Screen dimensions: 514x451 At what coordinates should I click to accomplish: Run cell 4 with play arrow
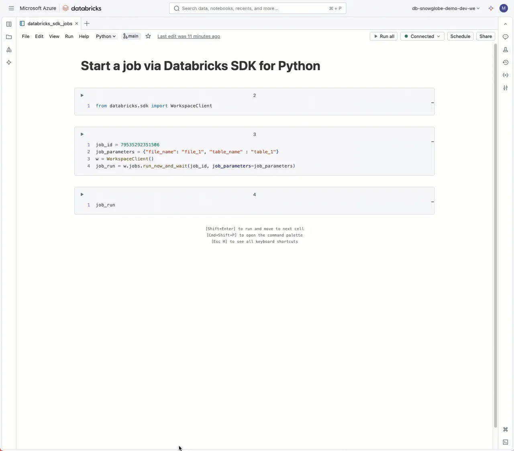coord(82,194)
